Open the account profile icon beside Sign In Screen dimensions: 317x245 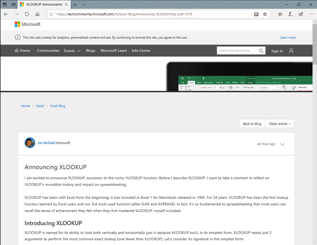click(291, 50)
